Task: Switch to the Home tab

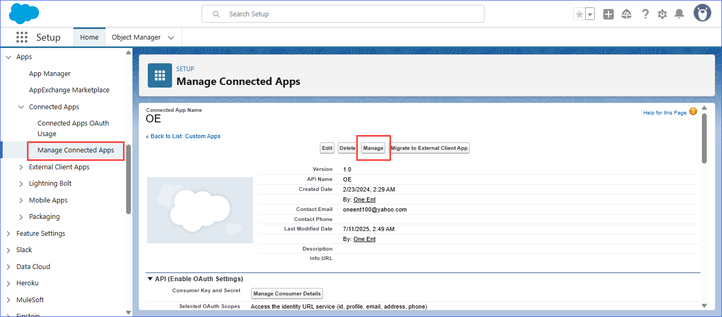Action: 89,37
